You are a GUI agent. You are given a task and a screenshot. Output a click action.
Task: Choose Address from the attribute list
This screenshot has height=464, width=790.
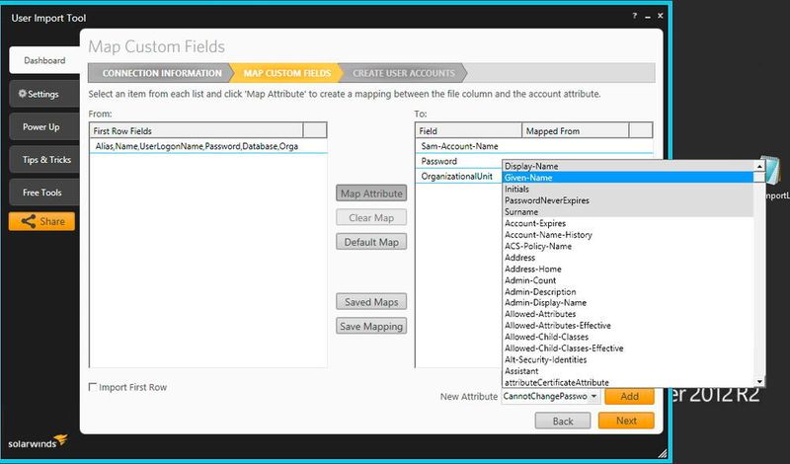pos(628,258)
